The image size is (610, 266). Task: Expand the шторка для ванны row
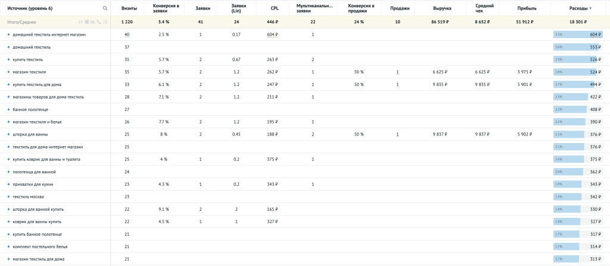click(x=8, y=134)
